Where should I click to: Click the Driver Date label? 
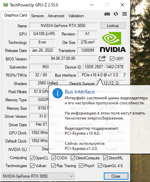click(18, 125)
